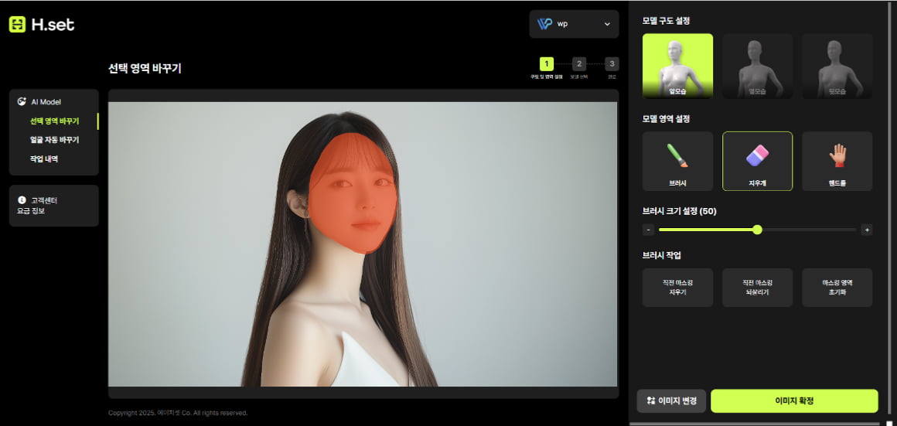Select the 지우개 (eraser) tool
This screenshot has width=897, height=426.
coord(757,161)
